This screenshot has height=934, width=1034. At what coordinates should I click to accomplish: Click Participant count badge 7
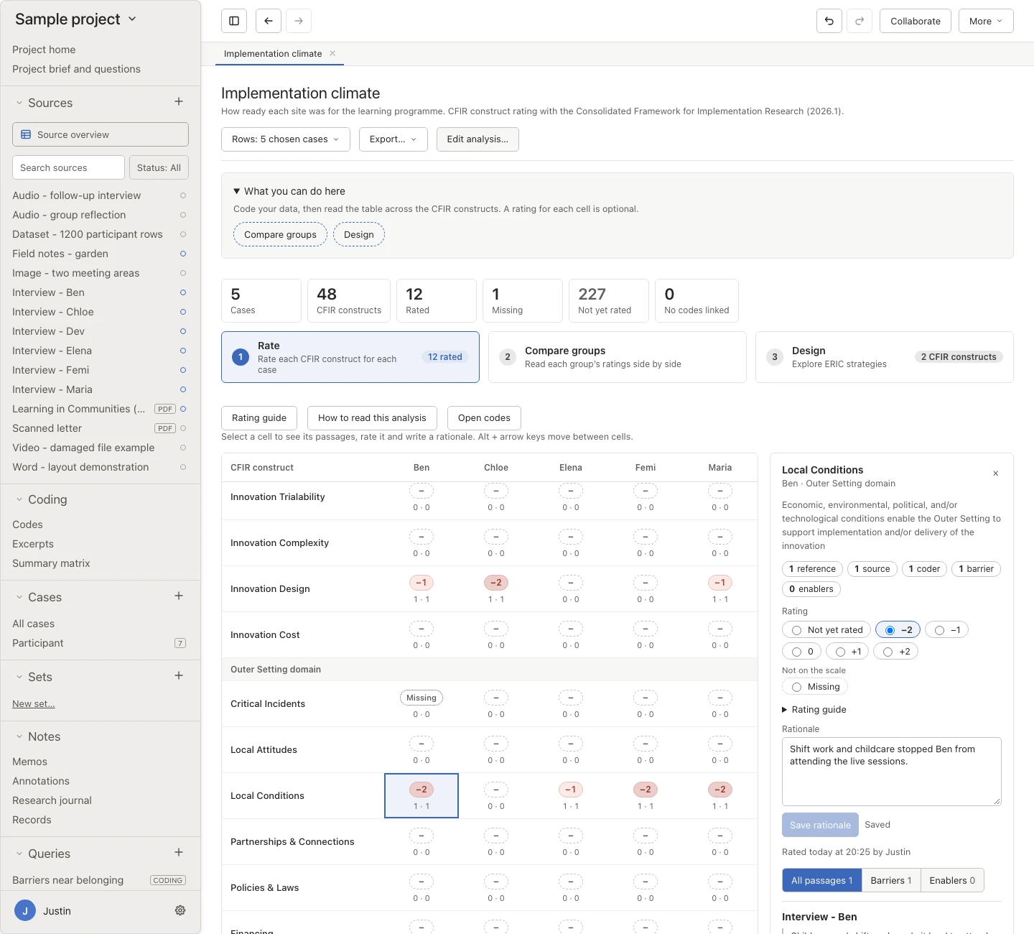coord(180,643)
